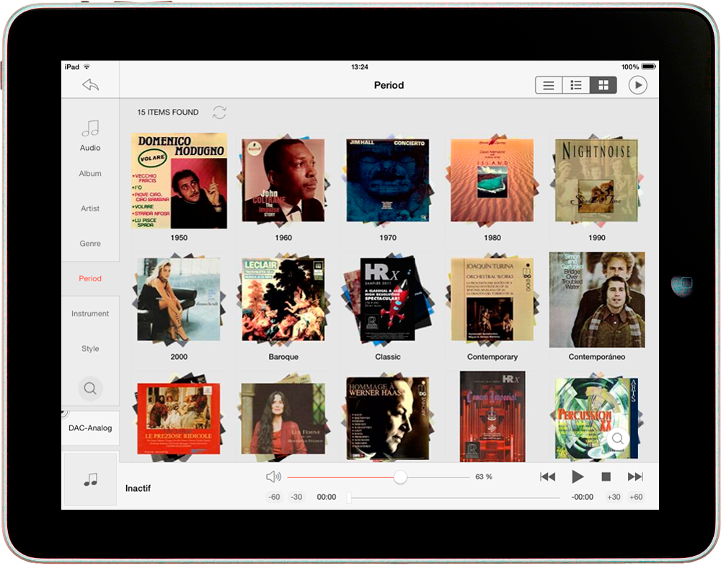Skip forward 30 seconds
Screen dimensions: 721x571
[x=614, y=497]
